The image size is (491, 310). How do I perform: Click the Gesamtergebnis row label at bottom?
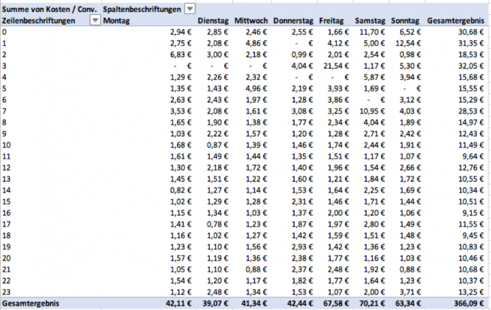point(31,304)
